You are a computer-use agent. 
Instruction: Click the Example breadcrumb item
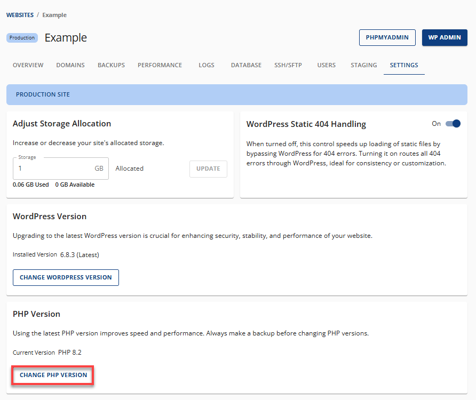click(54, 15)
